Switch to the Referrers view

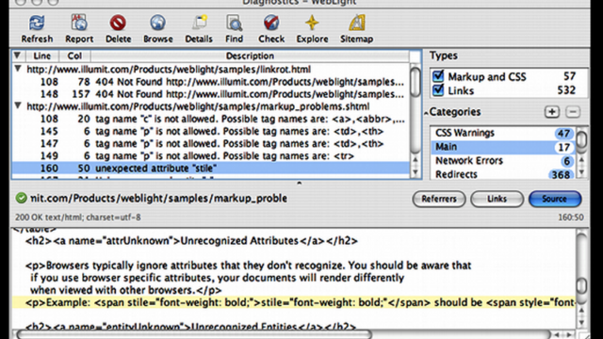click(x=439, y=199)
